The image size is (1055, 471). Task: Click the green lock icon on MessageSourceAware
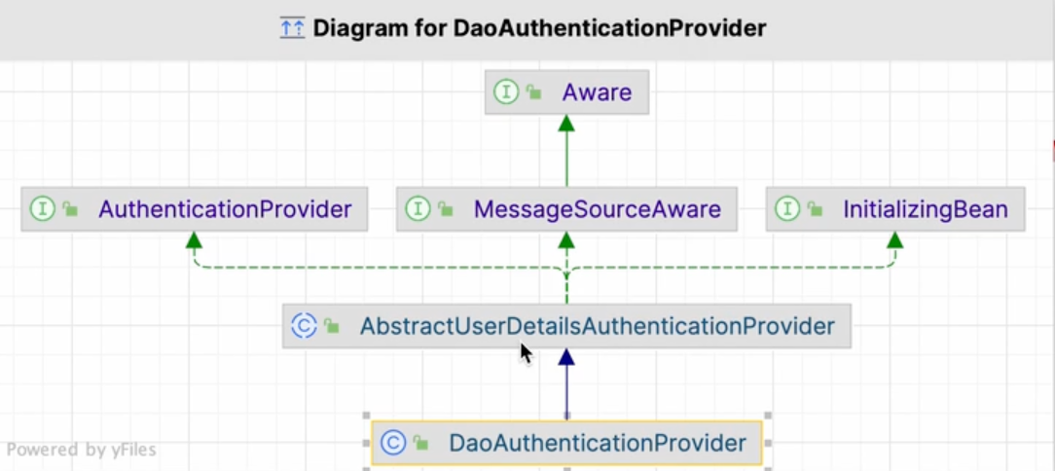(446, 210)
